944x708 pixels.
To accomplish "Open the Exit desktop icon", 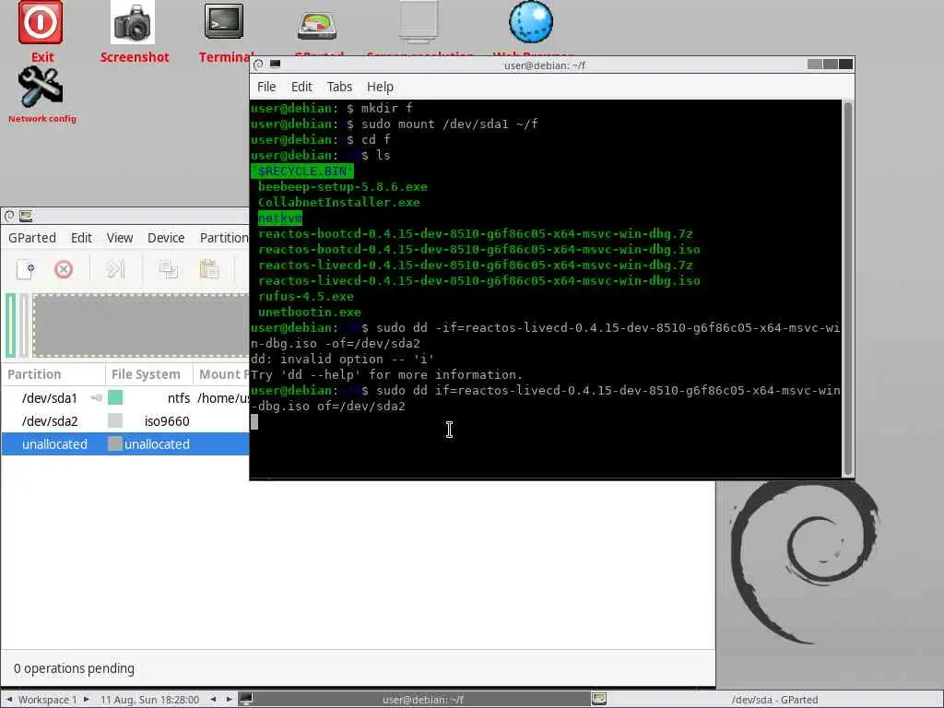I will [x=41, y=23].
